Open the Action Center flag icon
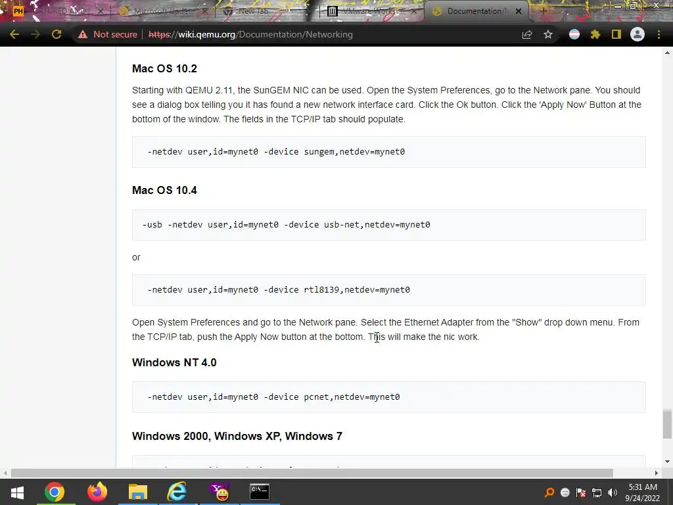Viewport: 673px width, 505px height. pyautogui.click(x=581, y=493)
